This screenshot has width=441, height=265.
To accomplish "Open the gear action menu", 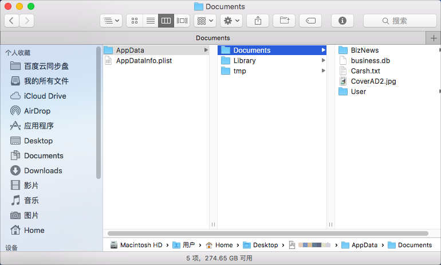I will pyautogui.click(x=231, y=21).
